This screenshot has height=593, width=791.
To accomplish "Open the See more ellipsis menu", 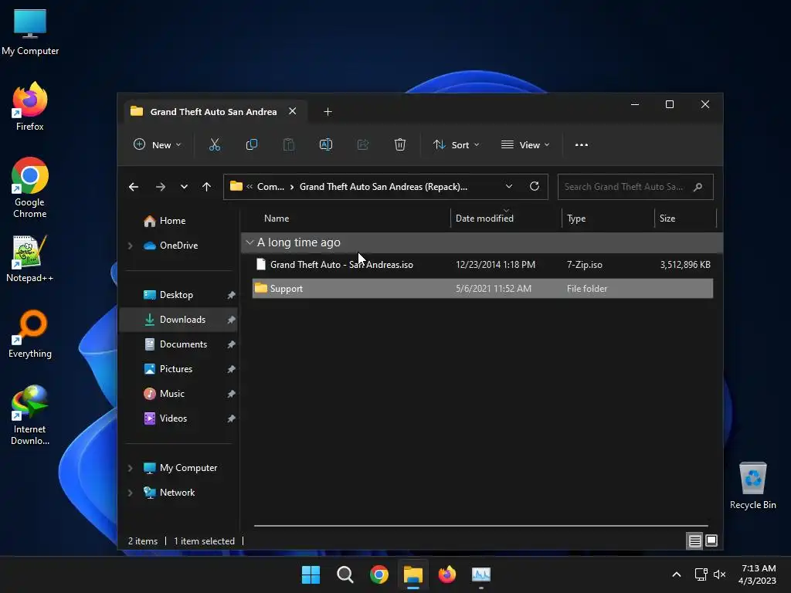I will [581, 144].
